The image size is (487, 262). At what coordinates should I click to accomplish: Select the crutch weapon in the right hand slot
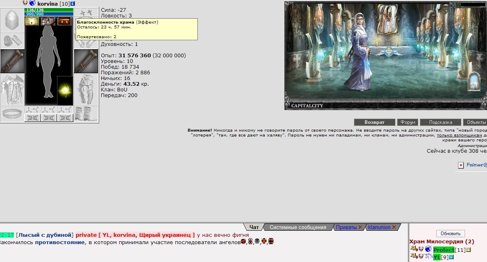pyautogui.click(x=86, y=61)
